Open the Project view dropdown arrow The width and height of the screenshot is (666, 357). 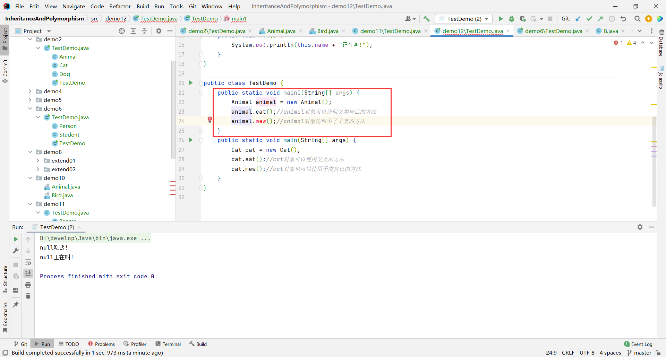pyautogui.click(x=49, y=31)
